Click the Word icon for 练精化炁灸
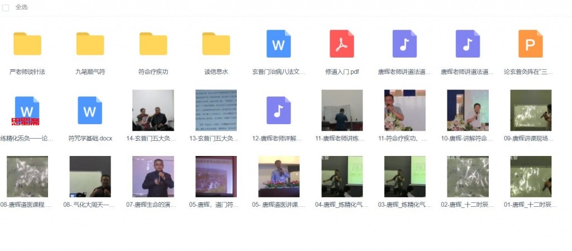 27,110
